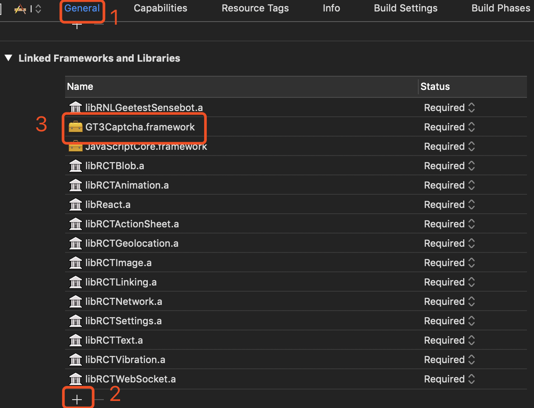Select the libRCTGeolocation.a name text
534x408 pixels.
[x=132, y=243]
